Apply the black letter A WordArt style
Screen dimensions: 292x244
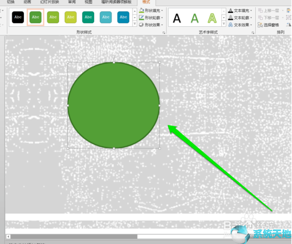pos(177,19)
